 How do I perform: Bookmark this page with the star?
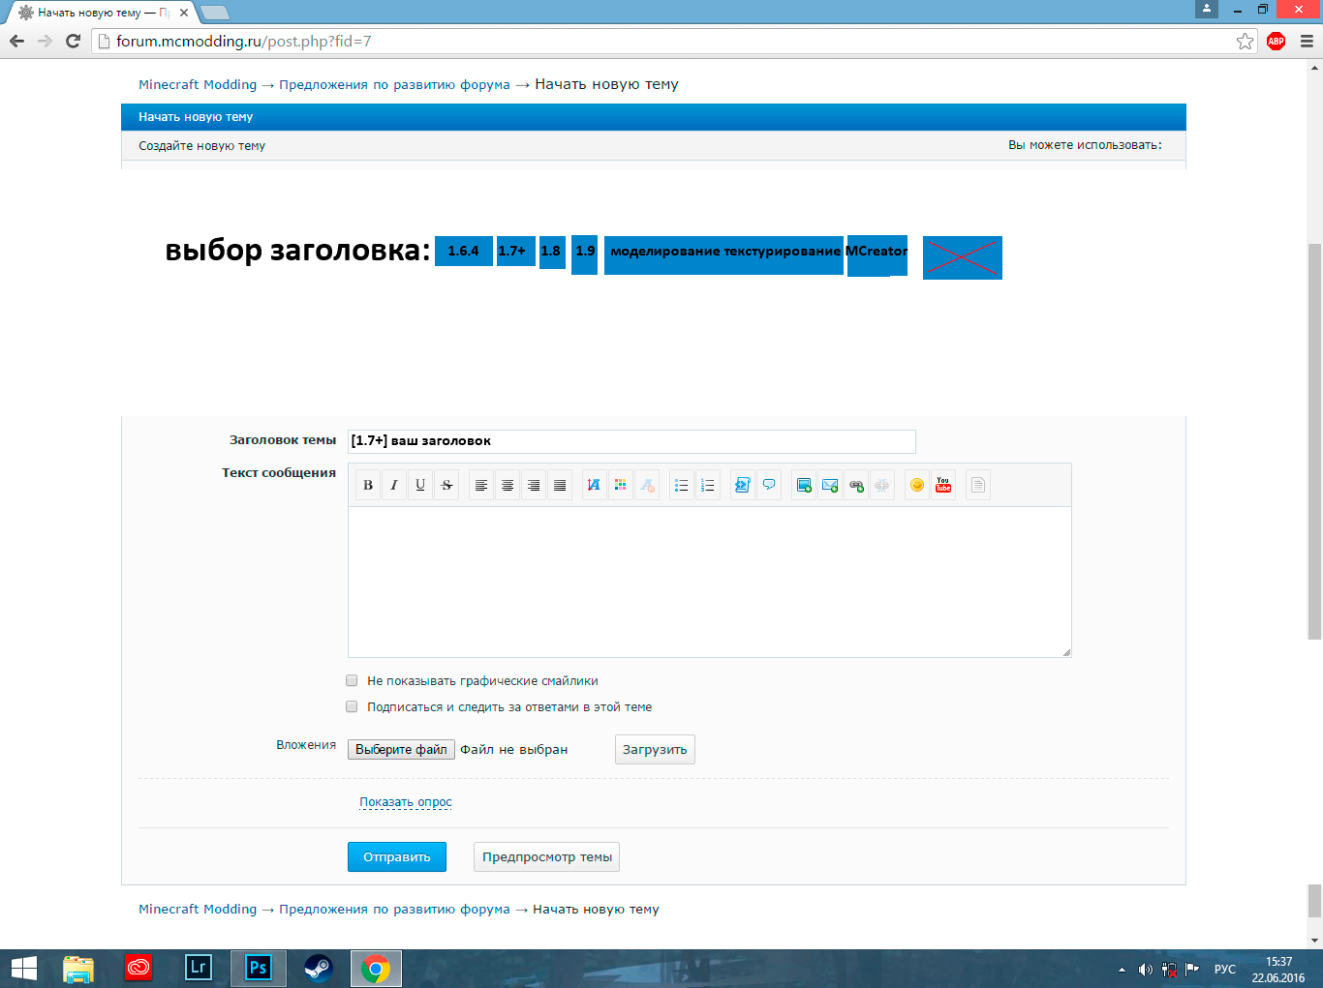pos(1246,41)
